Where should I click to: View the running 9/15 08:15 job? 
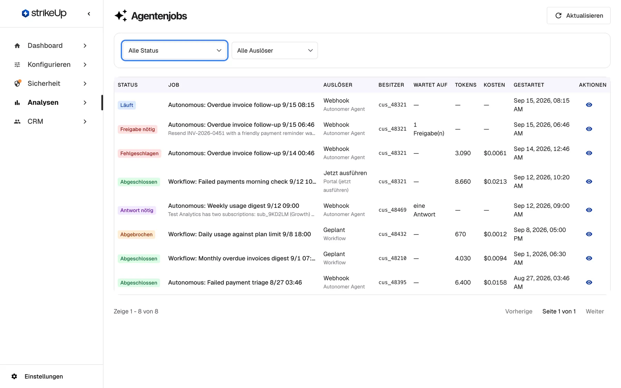[x=589, y=105]
